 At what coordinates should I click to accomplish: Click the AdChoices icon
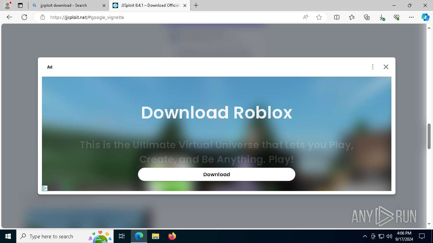pos(45,188)
